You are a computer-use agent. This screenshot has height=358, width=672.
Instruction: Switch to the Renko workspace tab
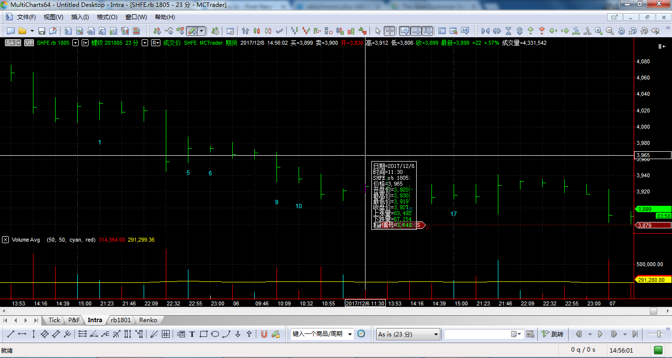coord(148,320)
